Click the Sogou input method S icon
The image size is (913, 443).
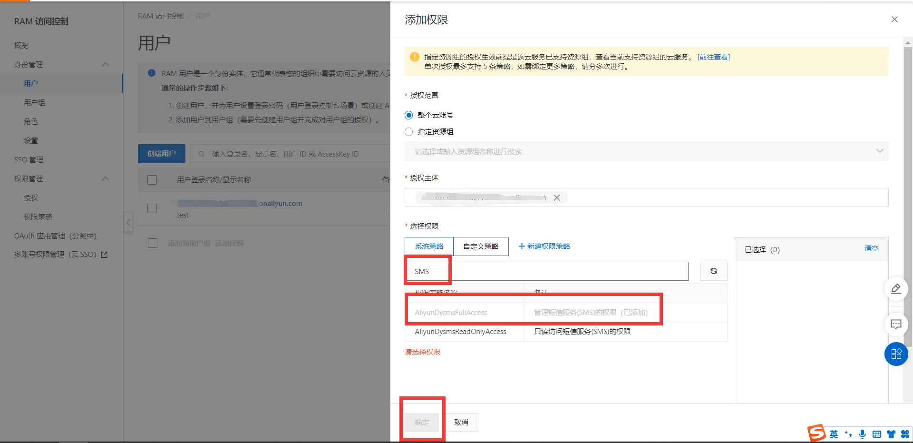(816, 433)
